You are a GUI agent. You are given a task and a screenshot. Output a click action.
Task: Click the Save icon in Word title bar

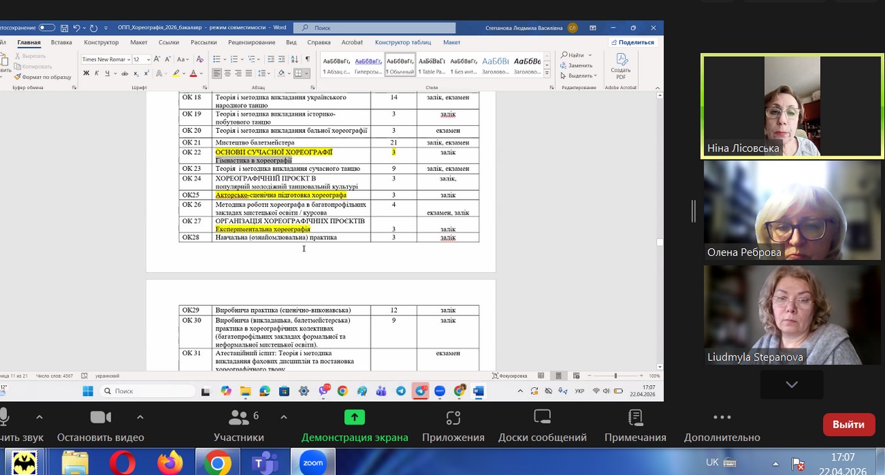64,28
